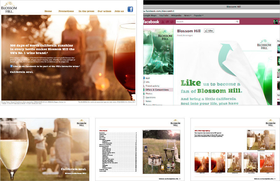280x181 pixels.
Task: Open Facebook friend requests icon
Action: pos(163,22)
